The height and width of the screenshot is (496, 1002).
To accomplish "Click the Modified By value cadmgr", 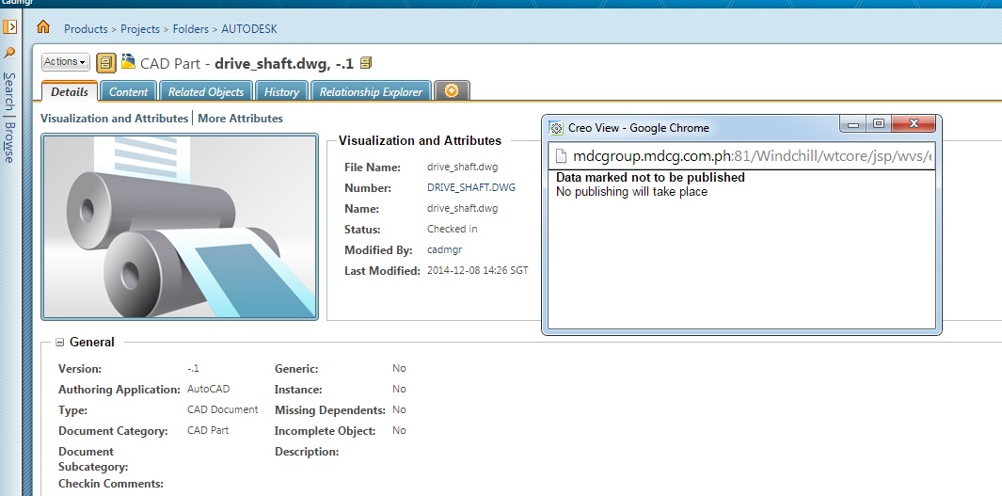I will point(444,249).
